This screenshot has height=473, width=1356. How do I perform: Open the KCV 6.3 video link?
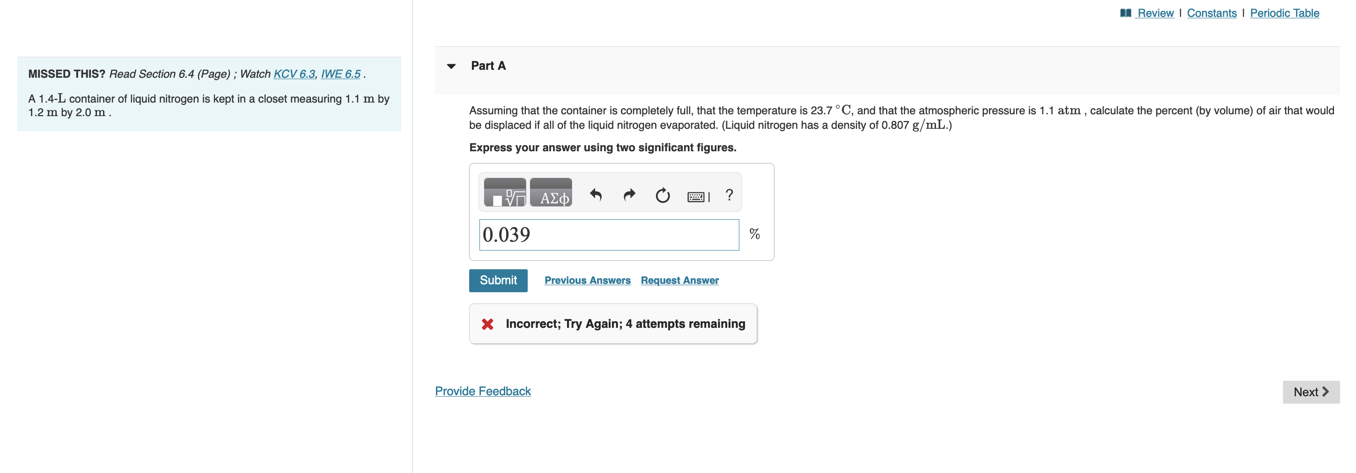(293, 74)
